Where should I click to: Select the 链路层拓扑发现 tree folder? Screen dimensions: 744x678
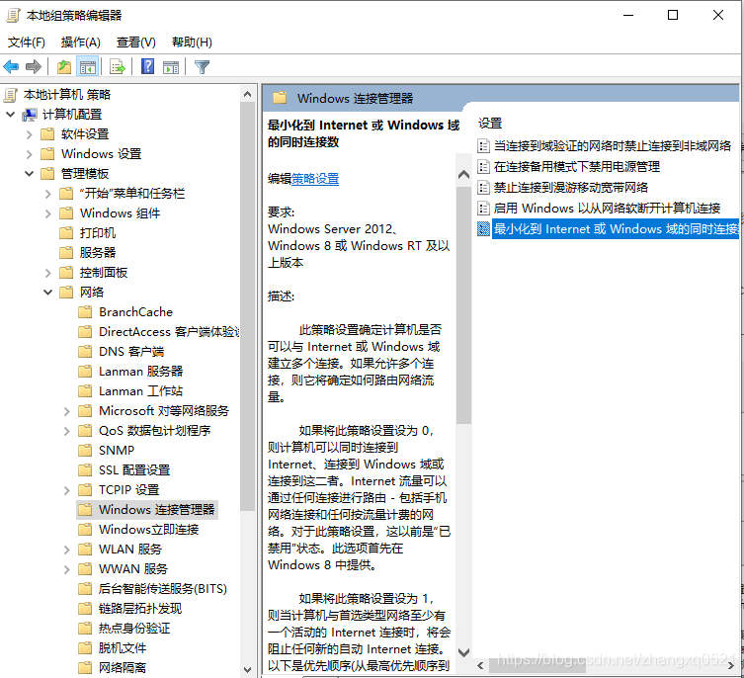pyautogui.click(x=140, y=609)
